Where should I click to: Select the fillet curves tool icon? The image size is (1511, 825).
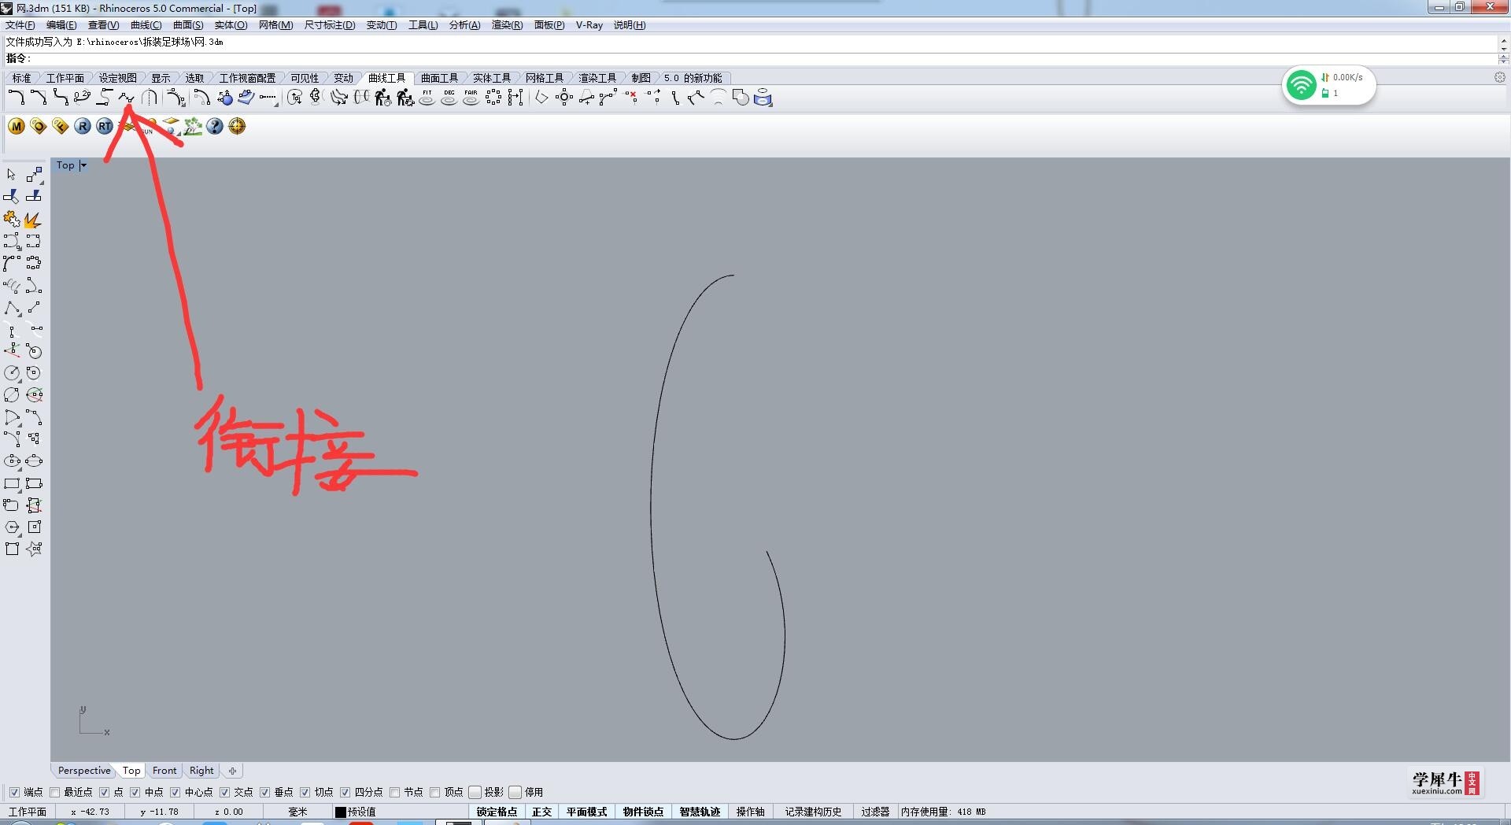(x=16, y=98)
